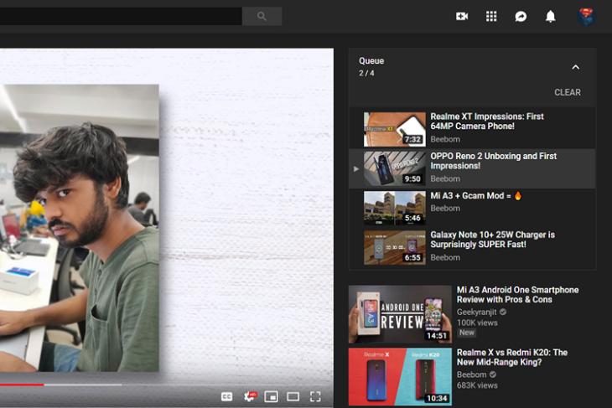Open Realme X vs Redmi K20 thumbnail

(x=400, y=377)
